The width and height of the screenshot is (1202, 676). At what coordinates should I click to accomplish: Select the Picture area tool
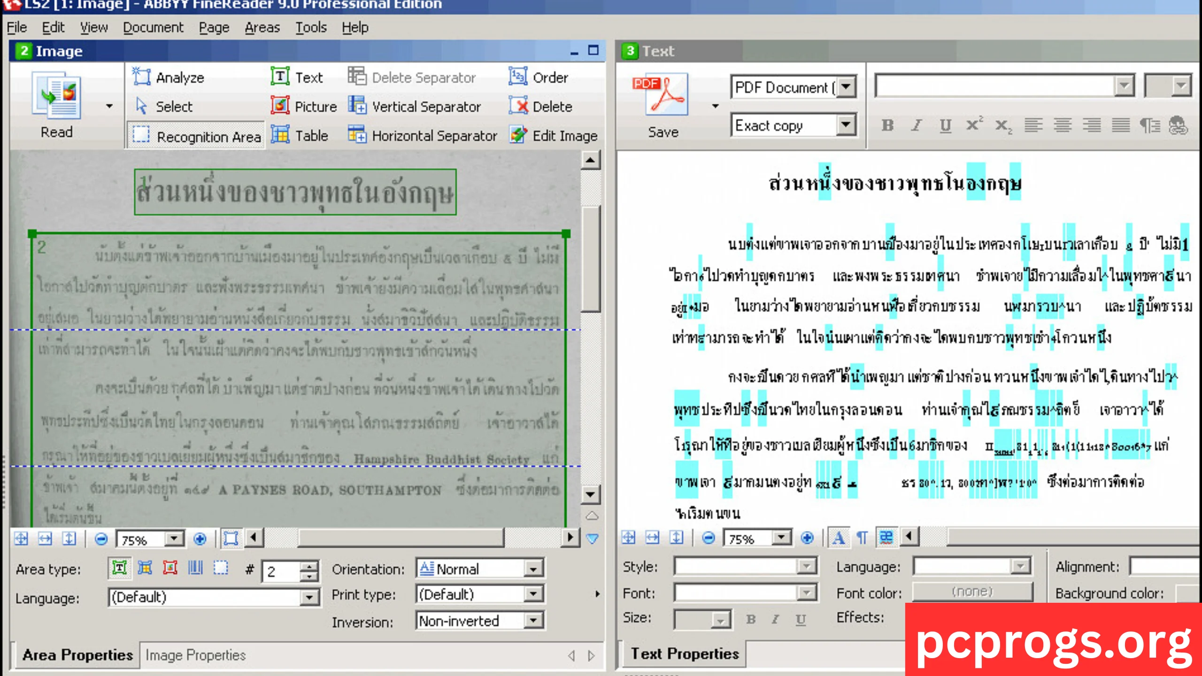[304, 107]
